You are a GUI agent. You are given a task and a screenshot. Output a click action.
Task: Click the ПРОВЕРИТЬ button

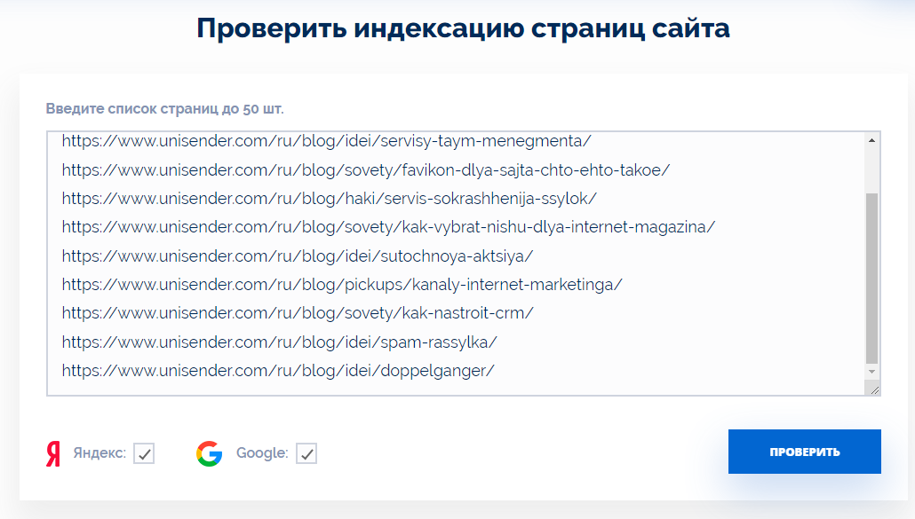804,452
